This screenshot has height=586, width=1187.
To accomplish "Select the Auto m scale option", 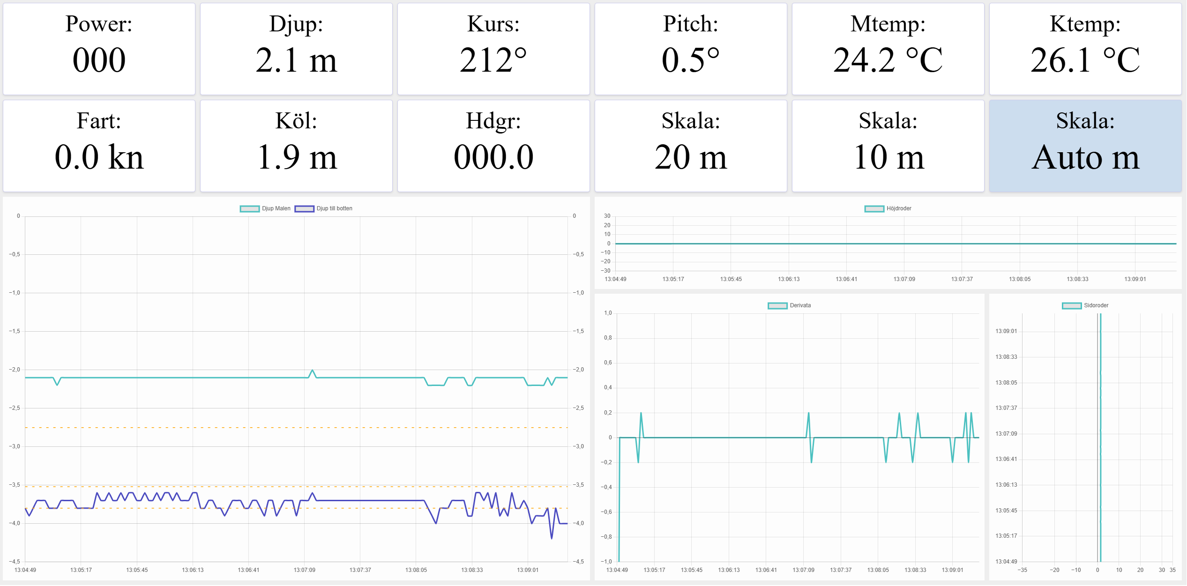I will [1085, 146].
